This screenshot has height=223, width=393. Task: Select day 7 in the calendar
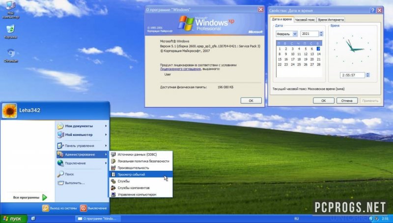point(318,49)
